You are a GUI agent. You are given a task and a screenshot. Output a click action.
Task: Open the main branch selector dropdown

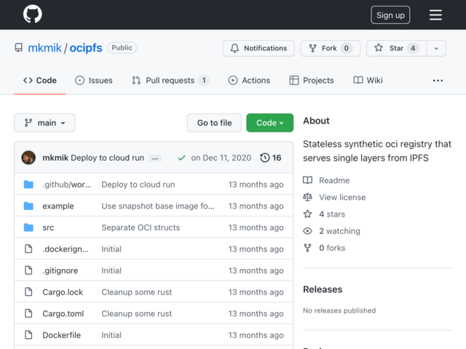44,123
